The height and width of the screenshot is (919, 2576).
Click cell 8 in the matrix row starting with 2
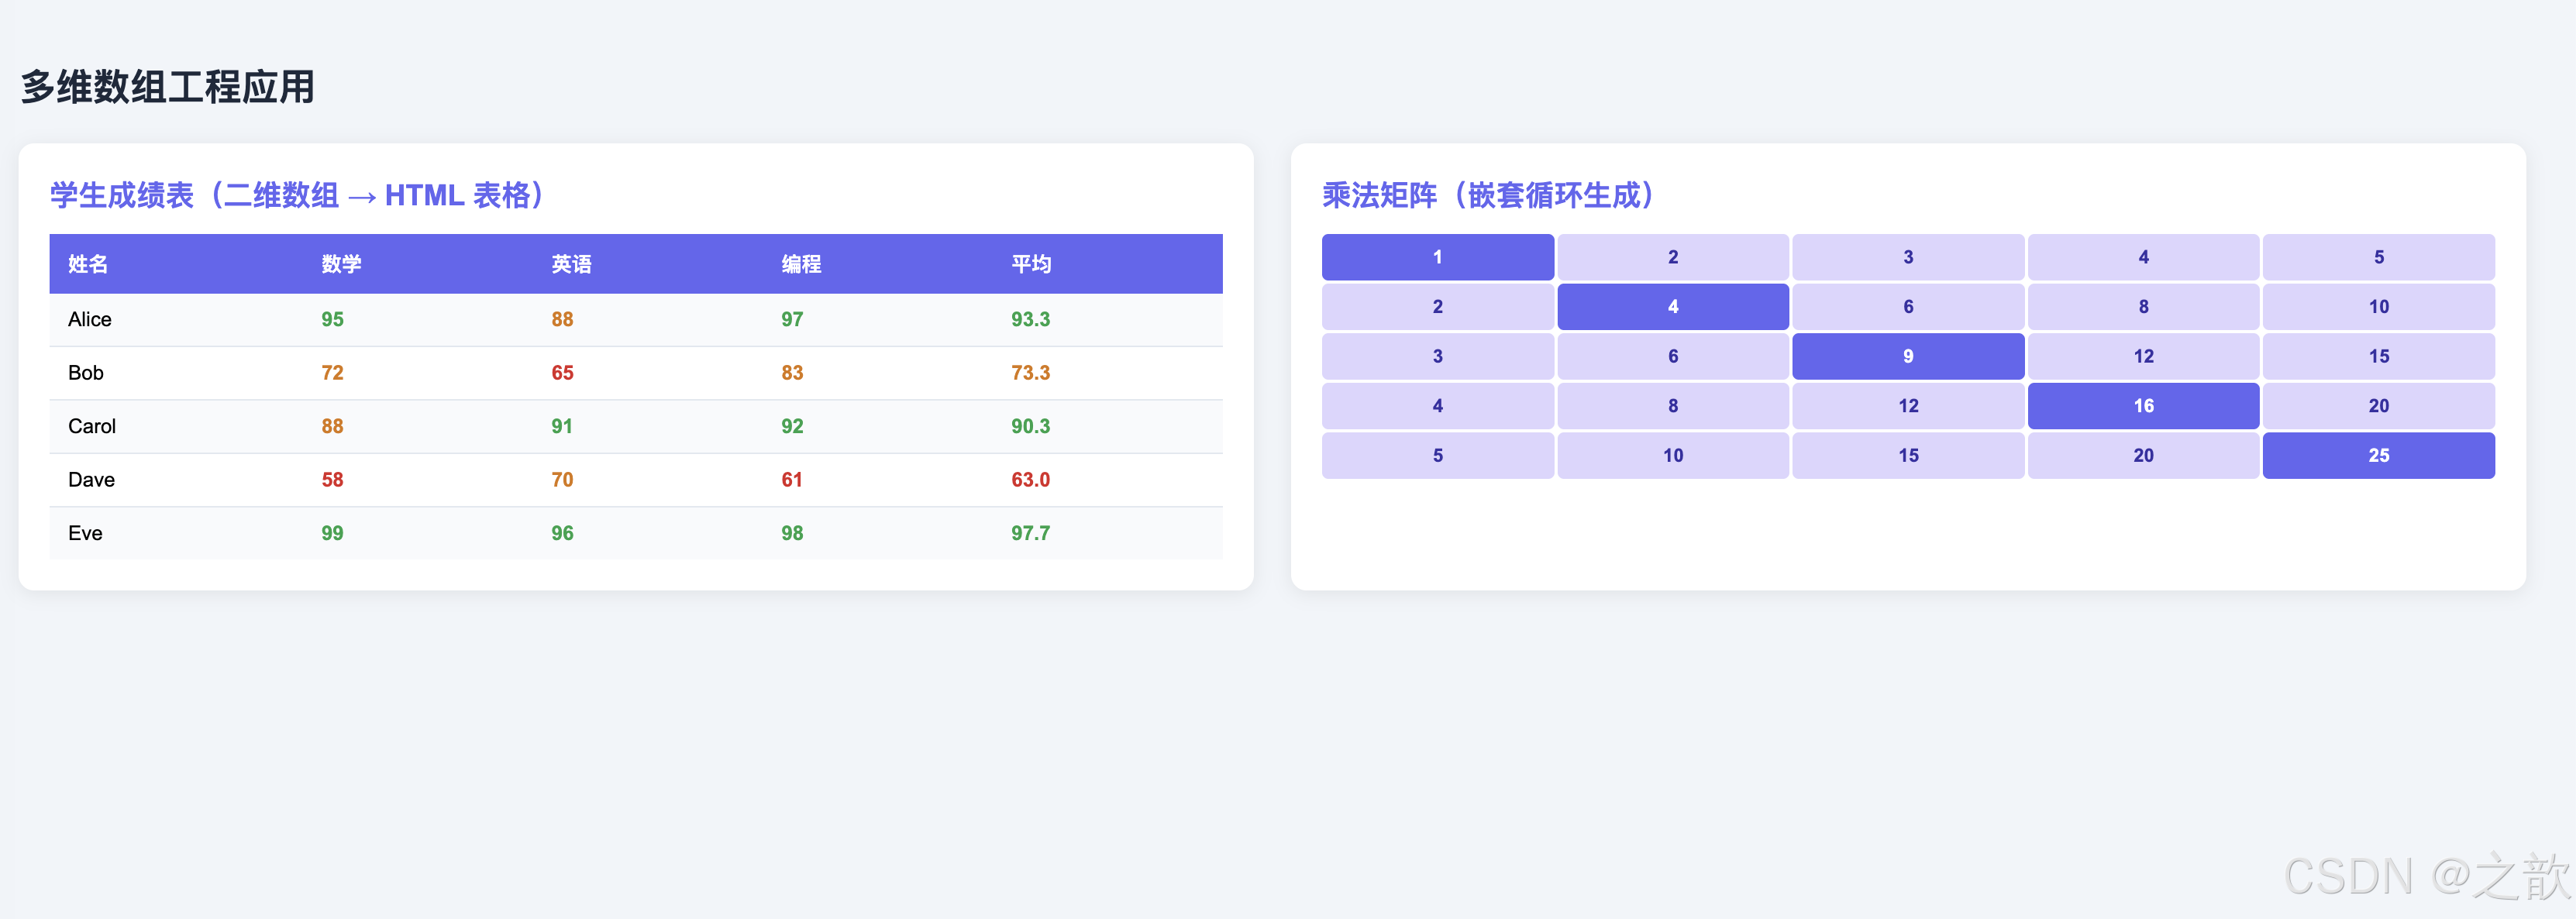pyautogui.click(x=2144, y=307)
